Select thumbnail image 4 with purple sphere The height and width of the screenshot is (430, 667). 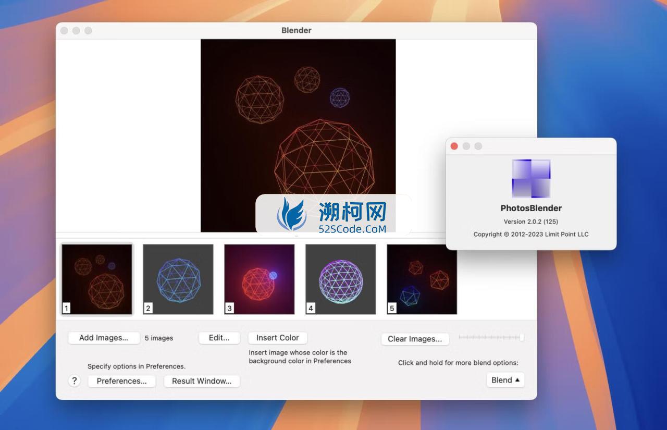click(x=341, y=279)
